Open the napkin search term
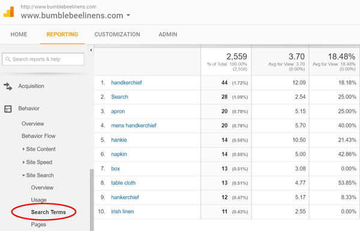The image size is (360, 231). coord(119,154)
